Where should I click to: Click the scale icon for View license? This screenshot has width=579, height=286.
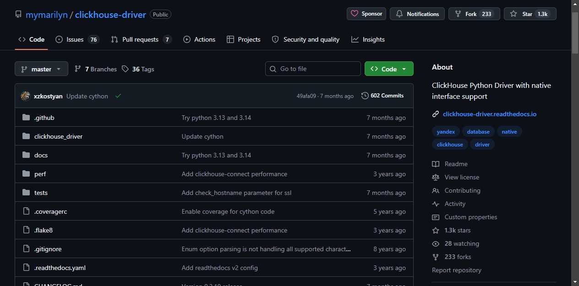436,177
